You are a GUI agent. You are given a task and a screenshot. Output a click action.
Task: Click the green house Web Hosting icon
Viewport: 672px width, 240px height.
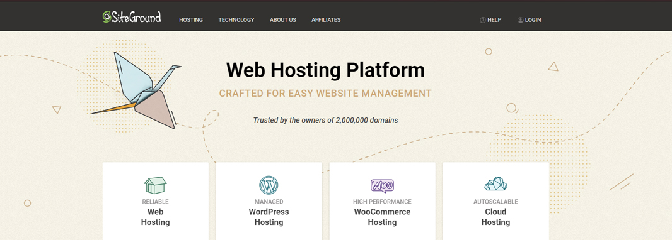coord(155,185)
